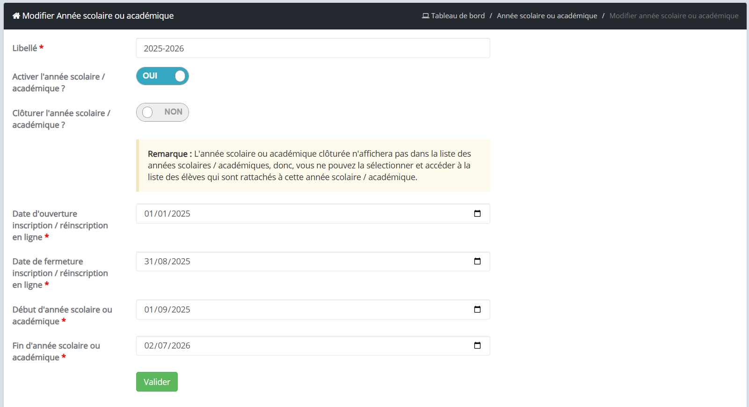Image resolution: width=749 pixels, height=407 pixels.
Task: Open calendar picker for inscription opening date
Action: (477, 214)
